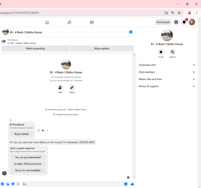Click message 'Hi! Can you send me more details'
Image resolution: width=201 pixels, height=188 pixels.
[x=52, y=142]
